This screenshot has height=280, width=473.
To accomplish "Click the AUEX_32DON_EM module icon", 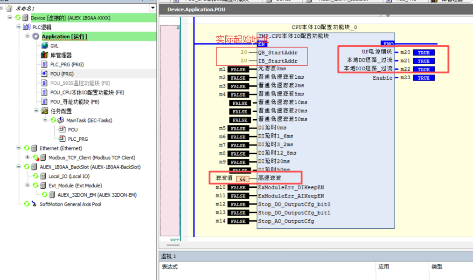I will pos(52,195).
